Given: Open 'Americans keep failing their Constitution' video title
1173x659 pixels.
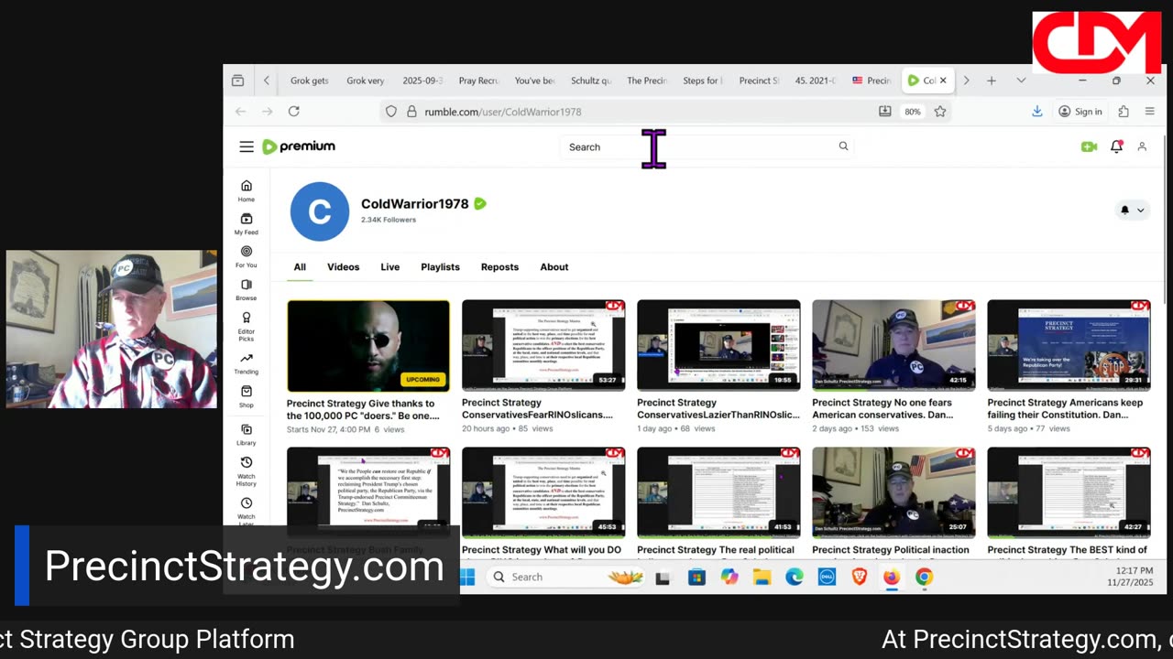Looking at the screenshot, I should click(x=1065, y=408).
